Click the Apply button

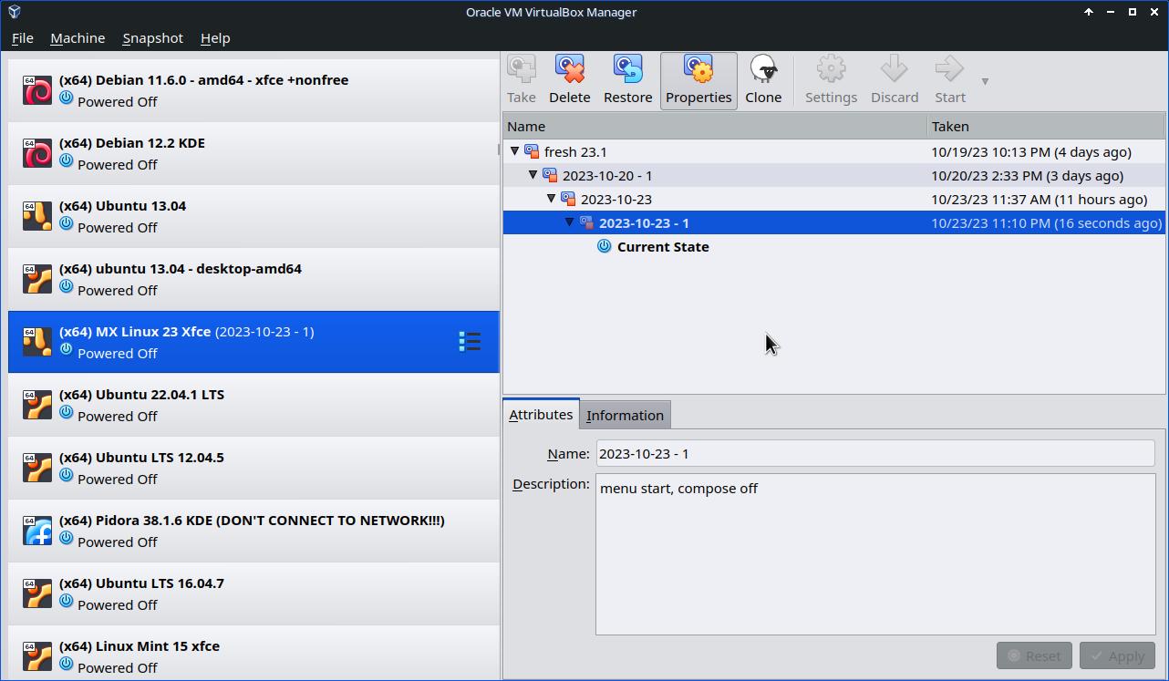tap(1117, 655)
